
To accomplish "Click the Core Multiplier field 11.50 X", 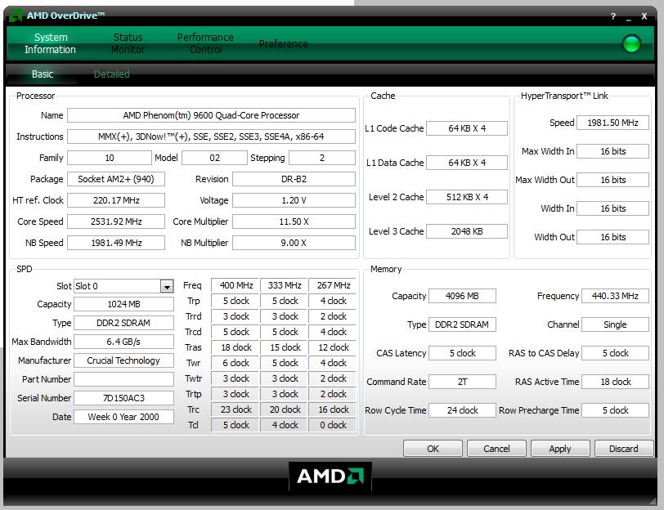I will [x=294, y=221].
